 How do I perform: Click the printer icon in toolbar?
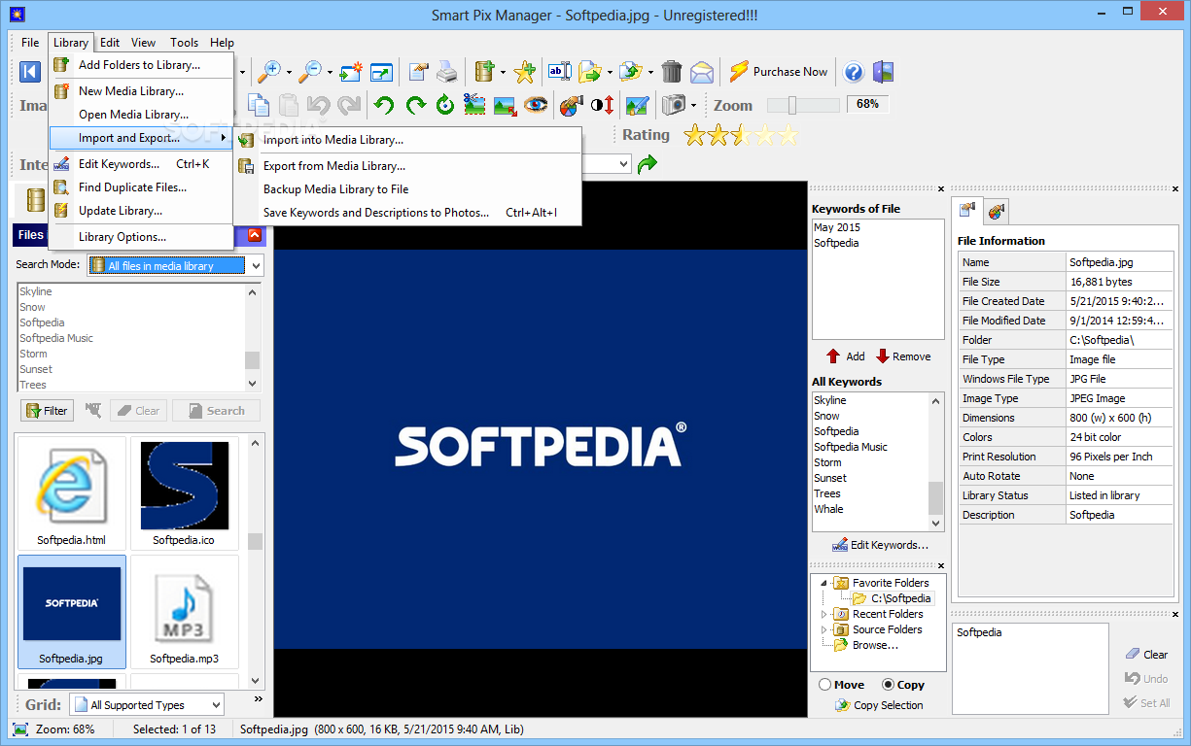tap(445, 71)
